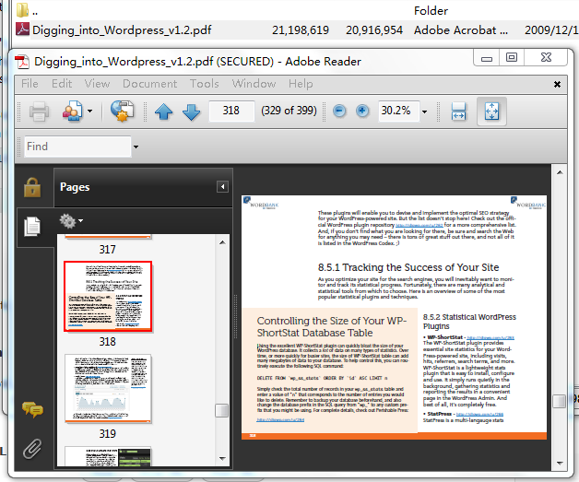Select page 319 thumbnail

pyautogui.click(x=108, y=388)
